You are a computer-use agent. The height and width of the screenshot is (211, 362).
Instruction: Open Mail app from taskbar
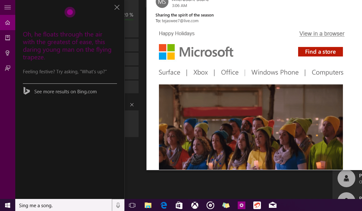(x=273, y=205)
